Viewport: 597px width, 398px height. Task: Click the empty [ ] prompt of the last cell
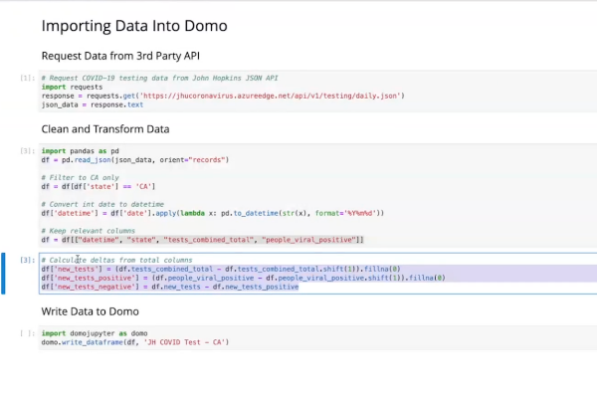27,333
